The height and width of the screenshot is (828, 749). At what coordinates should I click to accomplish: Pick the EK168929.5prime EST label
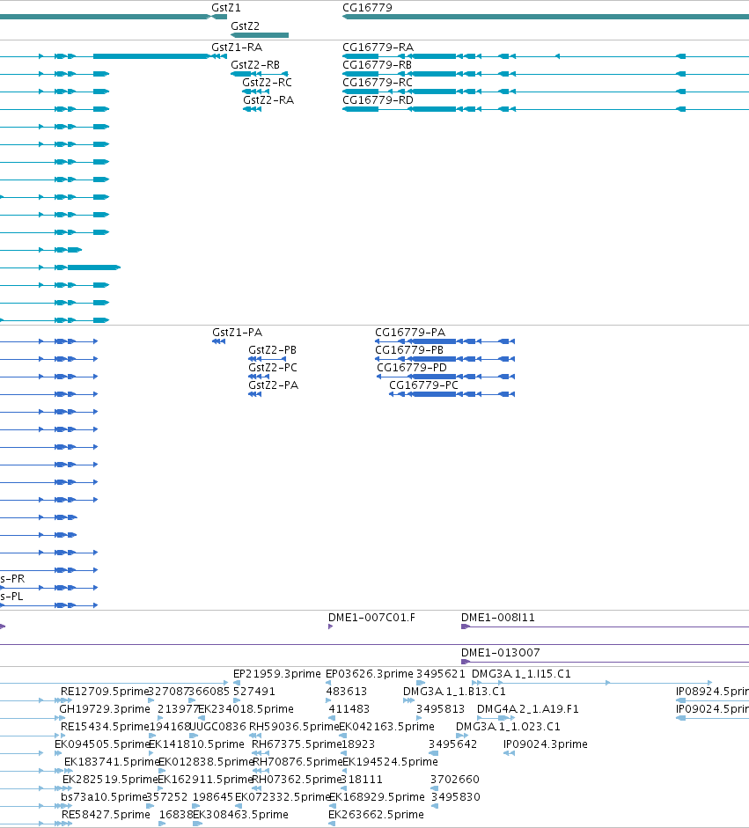click(377, 797)
